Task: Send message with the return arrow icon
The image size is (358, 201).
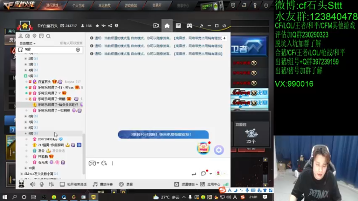Action: pyautogui.click(x=194, y=174)
